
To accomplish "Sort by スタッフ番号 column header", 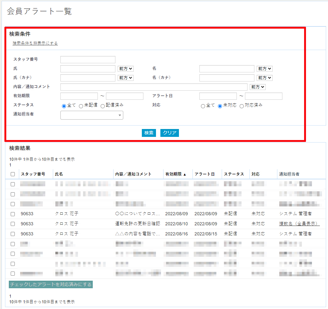I will pos(33,174).
